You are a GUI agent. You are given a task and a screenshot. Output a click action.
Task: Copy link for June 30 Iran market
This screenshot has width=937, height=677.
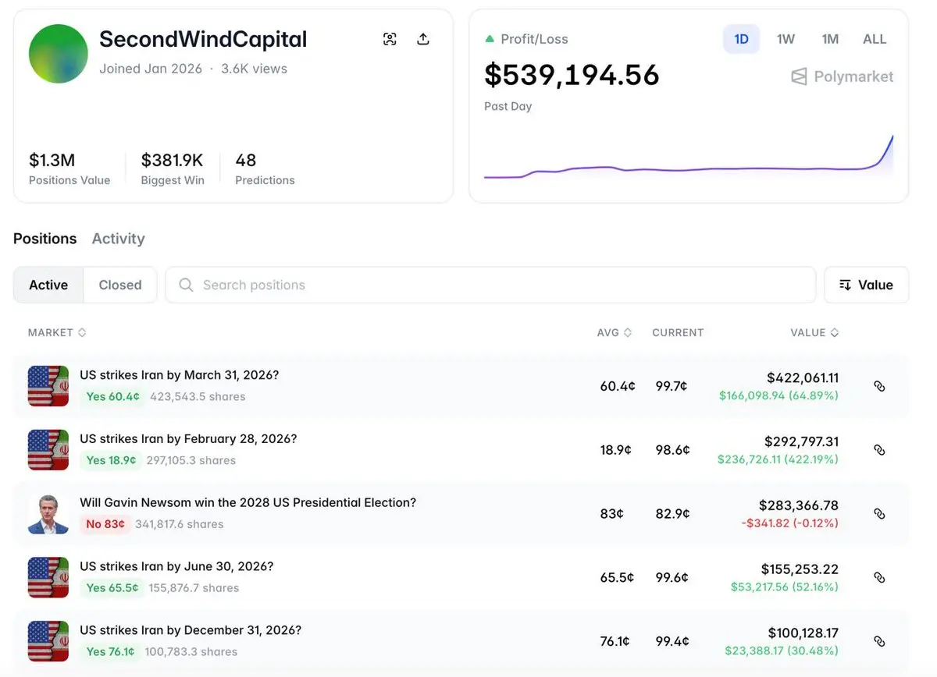click(879, 578)
